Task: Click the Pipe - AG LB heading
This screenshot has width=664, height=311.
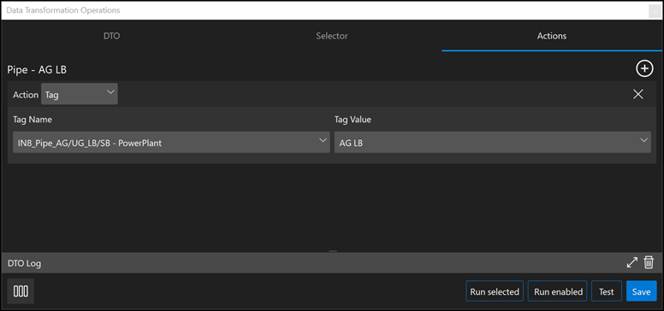Action: tap(37, 70)
